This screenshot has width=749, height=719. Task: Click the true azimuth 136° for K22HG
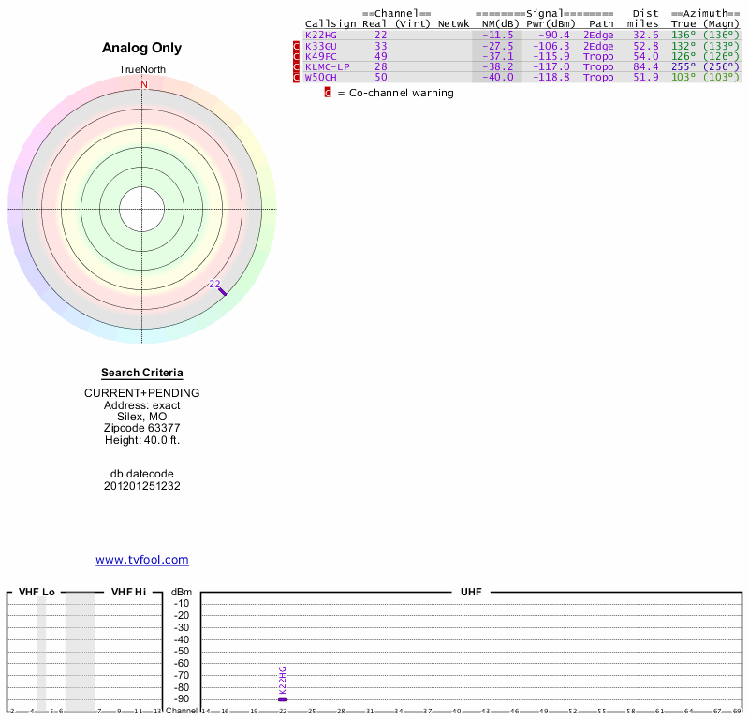683,36
